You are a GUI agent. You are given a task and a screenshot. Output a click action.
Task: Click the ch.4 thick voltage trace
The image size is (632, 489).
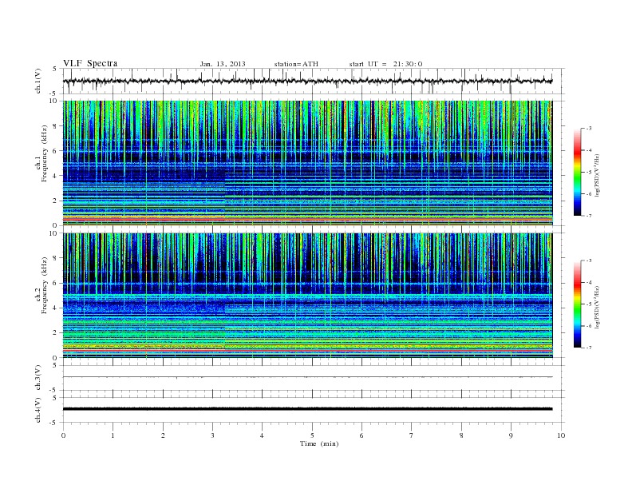pyautogui.click(x=307, y=409)
